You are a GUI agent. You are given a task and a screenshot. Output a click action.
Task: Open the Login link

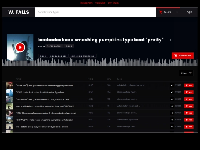click(x=189, y=12)
